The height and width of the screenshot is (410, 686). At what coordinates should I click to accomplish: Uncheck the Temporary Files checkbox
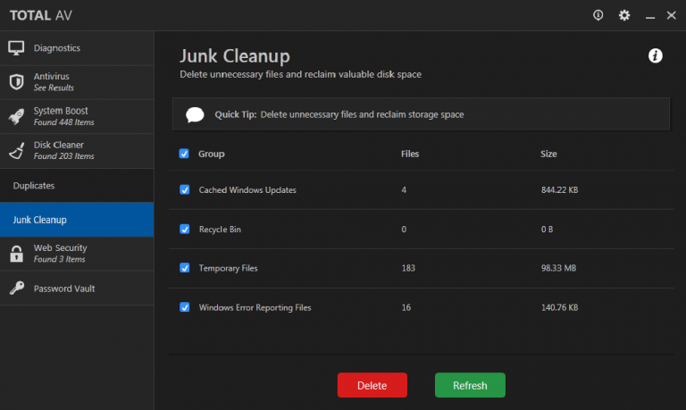point(185,268)
